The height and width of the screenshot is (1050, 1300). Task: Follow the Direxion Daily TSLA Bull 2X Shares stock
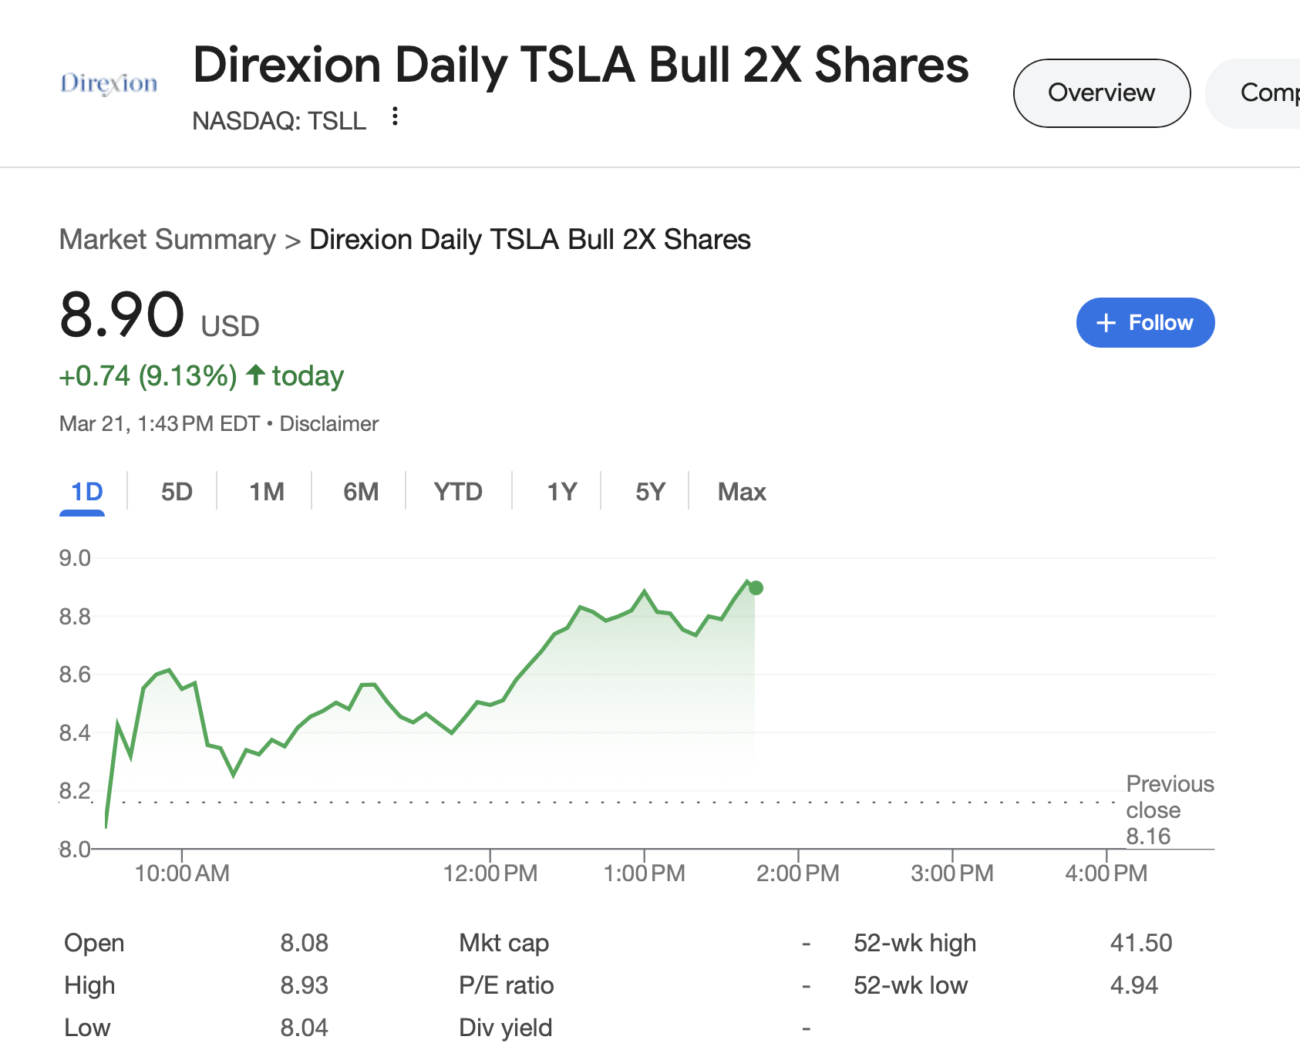point(1145,322)
